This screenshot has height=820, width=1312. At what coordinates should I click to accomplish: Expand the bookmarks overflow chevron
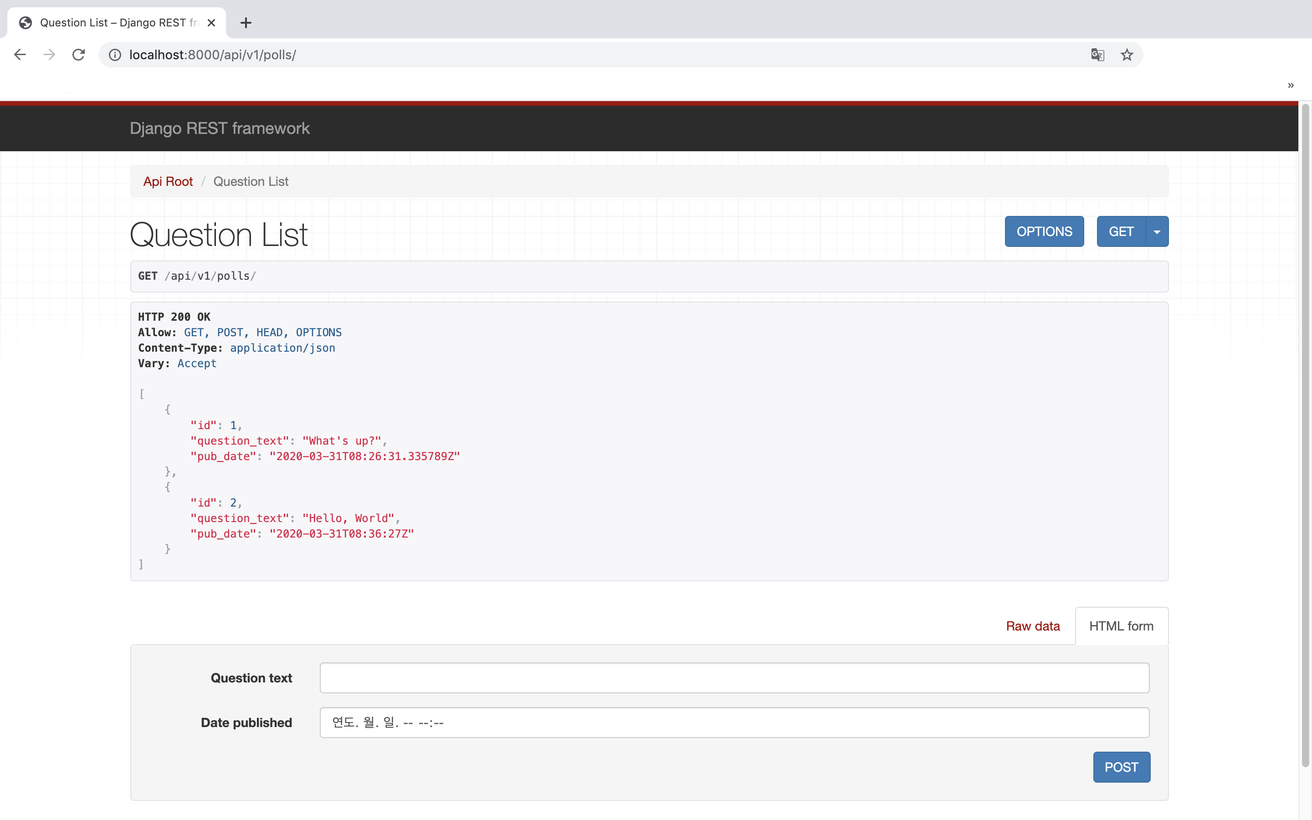tap(1290, 85)
